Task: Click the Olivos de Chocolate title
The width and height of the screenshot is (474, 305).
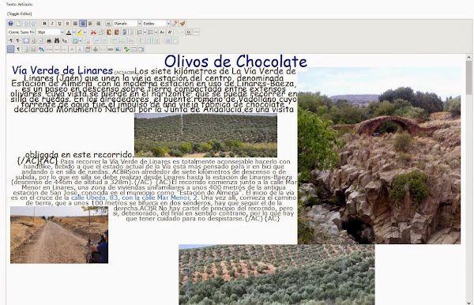Action: coord(235,62)
